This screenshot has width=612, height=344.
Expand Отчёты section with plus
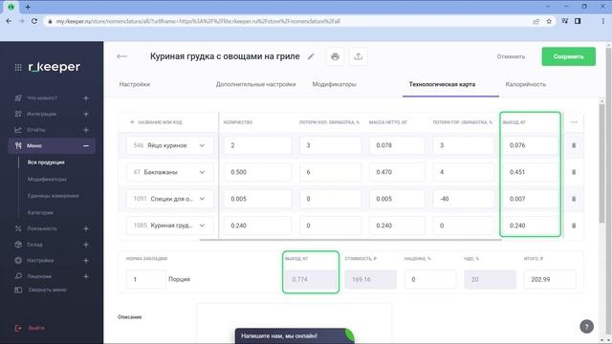[x=86, y=130]
